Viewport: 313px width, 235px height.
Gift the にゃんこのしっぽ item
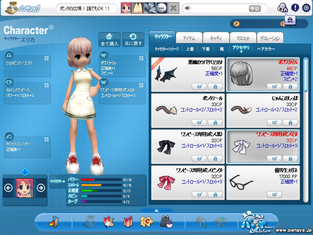coord(290,123)
